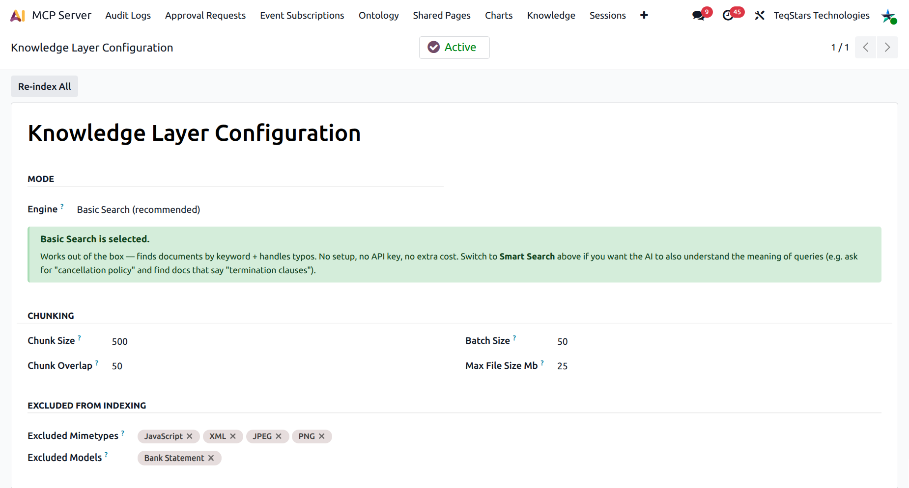909x488 pixels.
Task: Show the Chunk Overlap help tooltip
Action: (97, 363)
